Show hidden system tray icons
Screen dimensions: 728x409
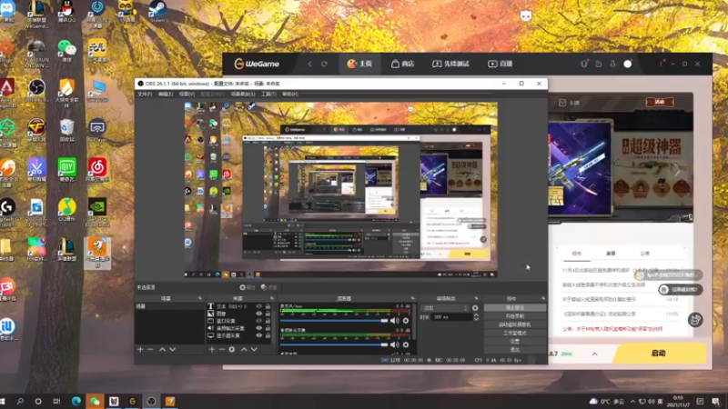(632, 402)
